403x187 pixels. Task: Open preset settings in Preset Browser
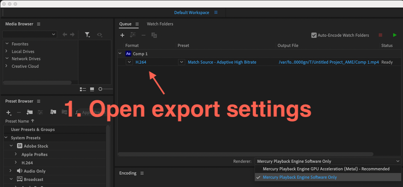(40, 112)
